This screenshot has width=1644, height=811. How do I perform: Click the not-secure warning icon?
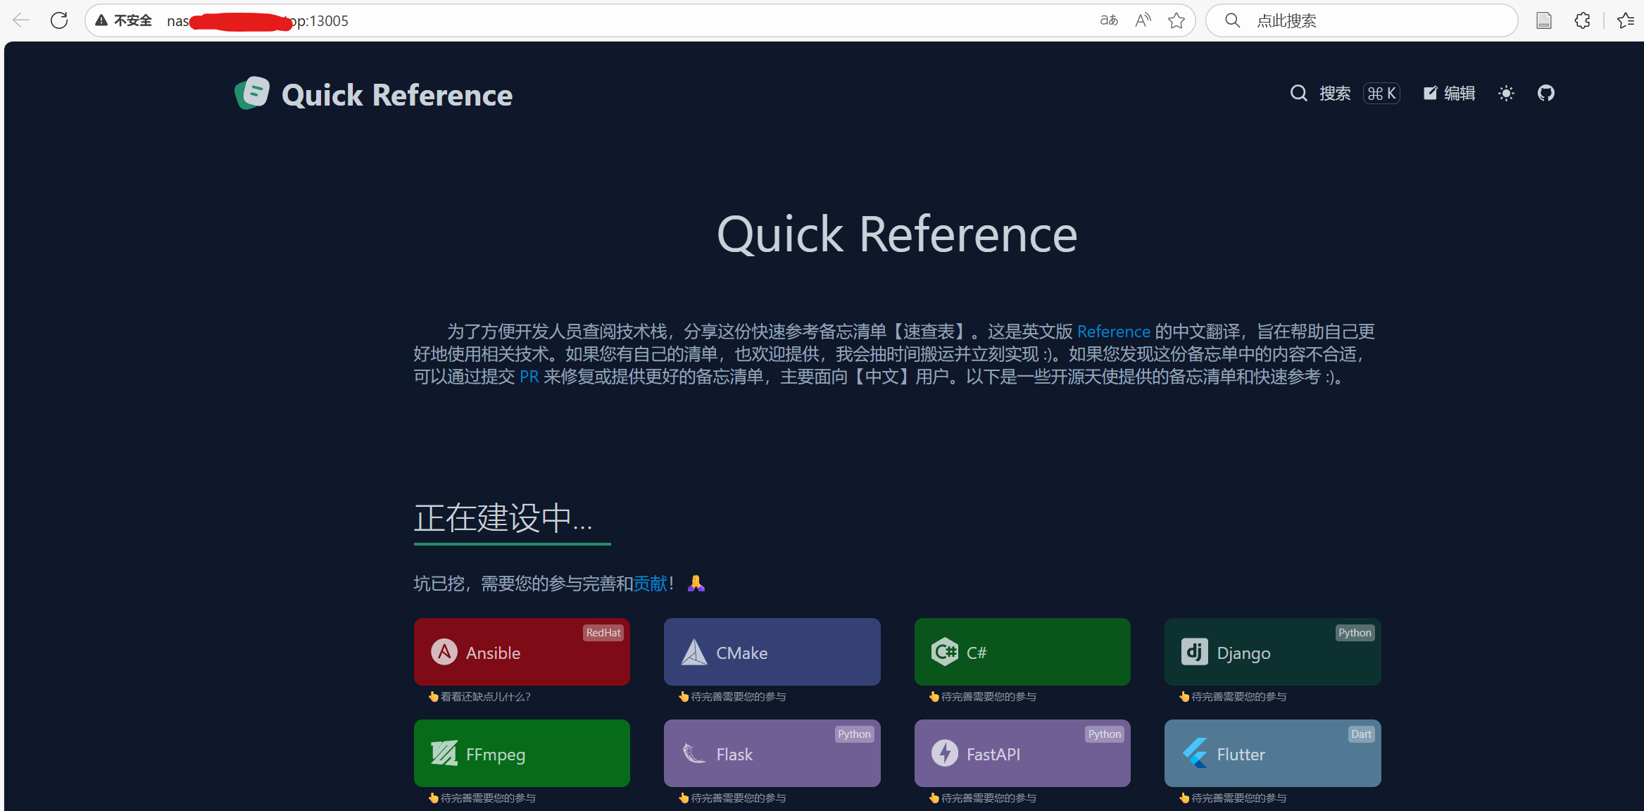pyautogui.click(x=101, y=20)
